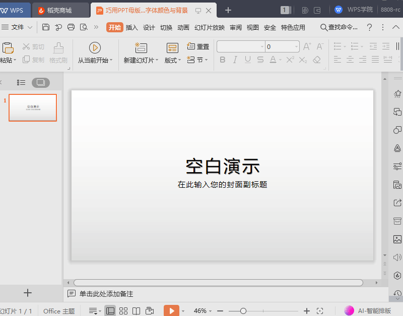Switch panel to outline list view
The width and height of the screenshot is (403, 316).
21,82
